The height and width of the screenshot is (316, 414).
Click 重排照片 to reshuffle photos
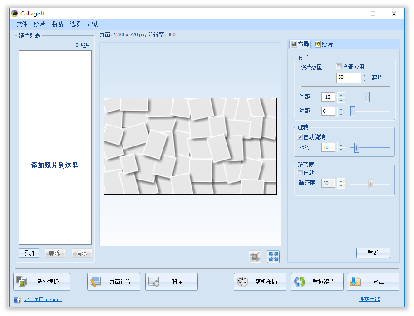click(317, 282)
